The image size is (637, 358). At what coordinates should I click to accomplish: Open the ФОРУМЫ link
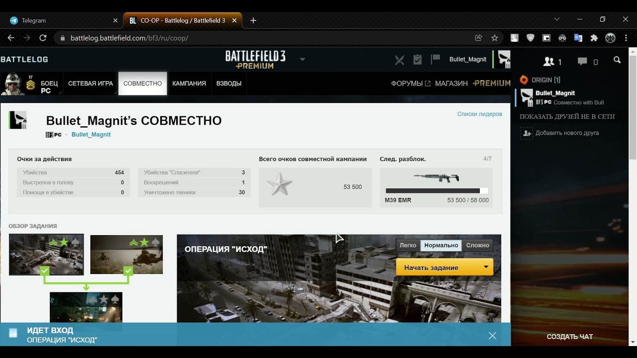[411, 84]
